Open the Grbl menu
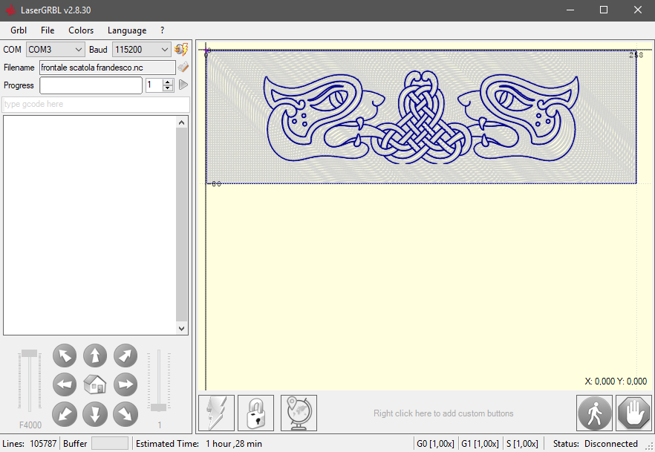 tap(19, 30)
